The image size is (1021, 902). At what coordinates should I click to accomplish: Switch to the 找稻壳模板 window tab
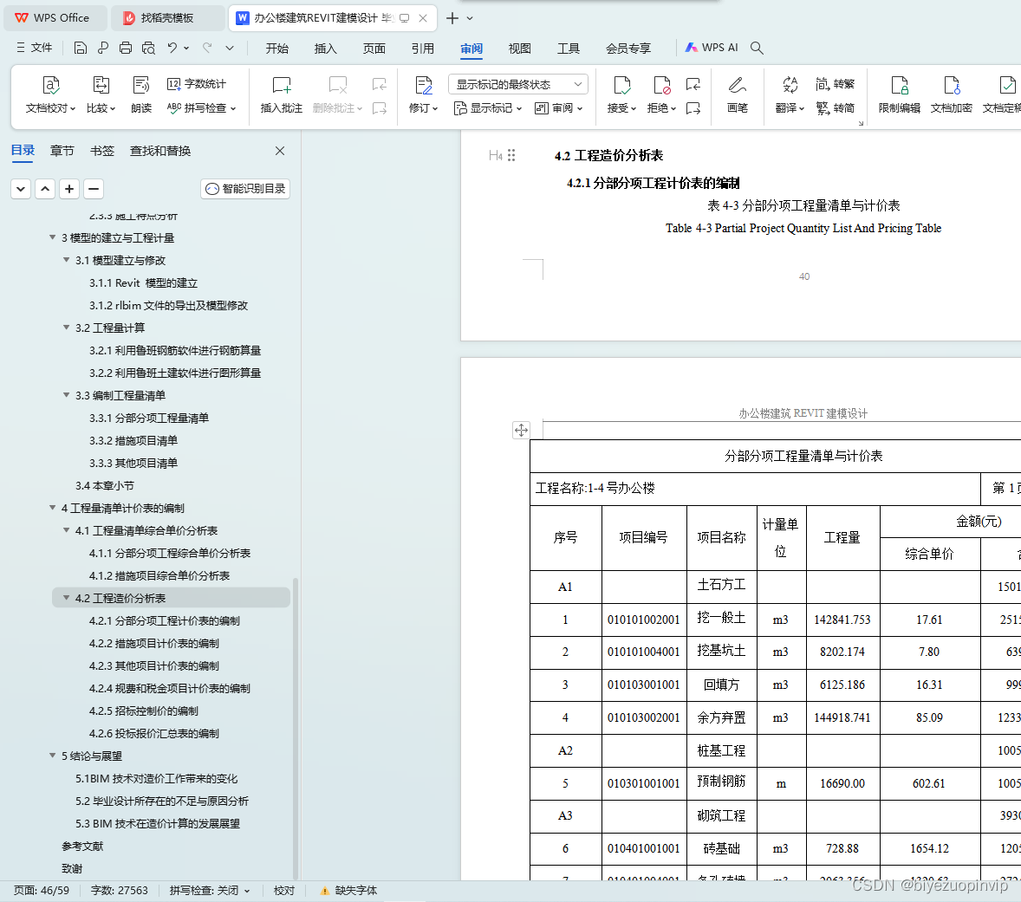167,18
